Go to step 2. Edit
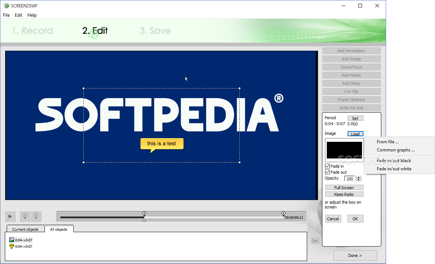The width and height of the screenshot is (435, 264). coord(95,30)
